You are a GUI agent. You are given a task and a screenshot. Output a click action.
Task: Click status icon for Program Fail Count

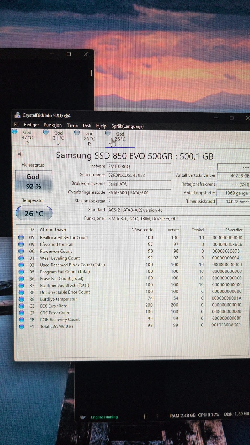(21, 271)
